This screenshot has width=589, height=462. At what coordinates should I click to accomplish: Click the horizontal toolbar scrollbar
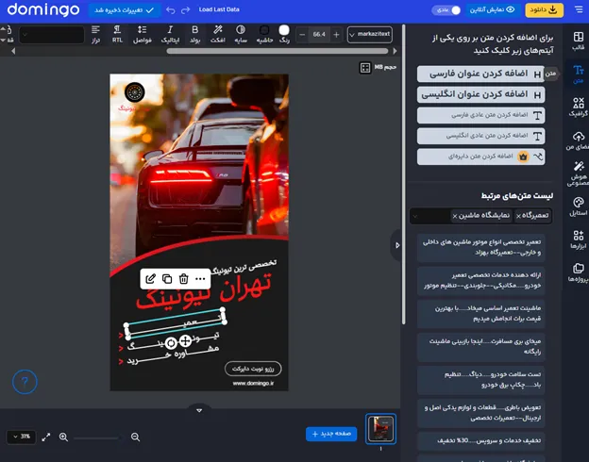pos(278,51)
